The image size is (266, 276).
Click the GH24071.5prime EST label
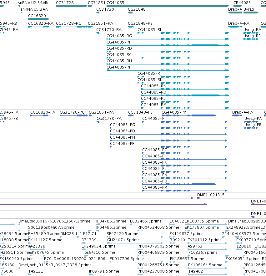[123, 240]
